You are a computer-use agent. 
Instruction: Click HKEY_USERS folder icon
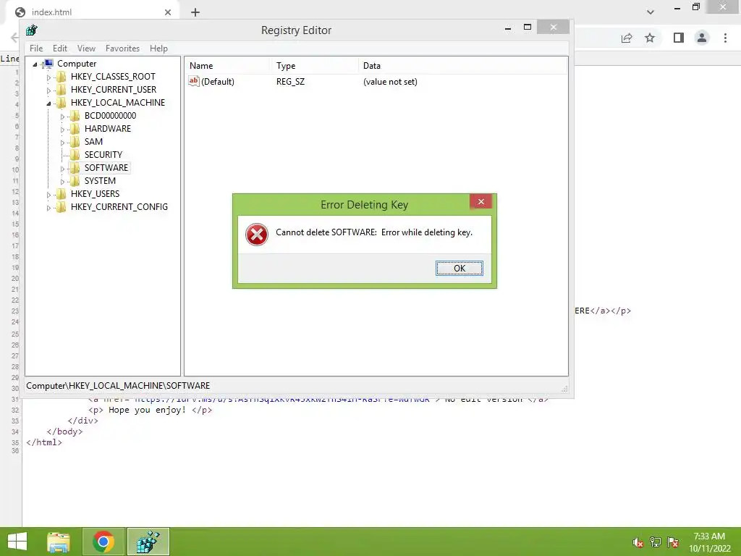pyautogui.click(x=61, y=193)
